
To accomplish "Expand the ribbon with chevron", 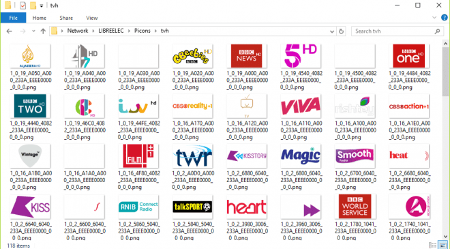I will click(x=434, y=18).
